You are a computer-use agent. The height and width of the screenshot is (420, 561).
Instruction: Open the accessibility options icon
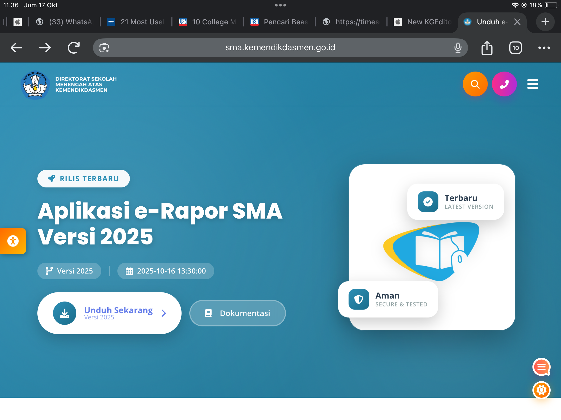[x=12, y=241]
